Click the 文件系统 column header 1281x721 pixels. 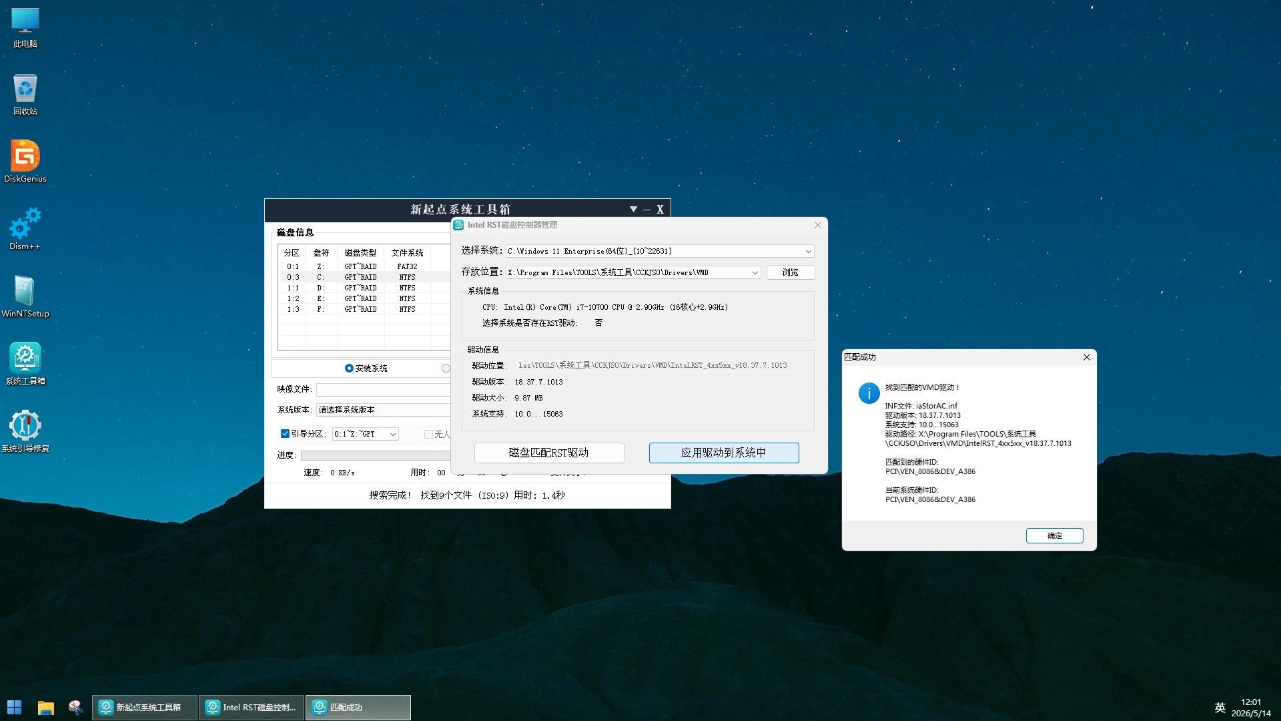[x=407, y=253]
